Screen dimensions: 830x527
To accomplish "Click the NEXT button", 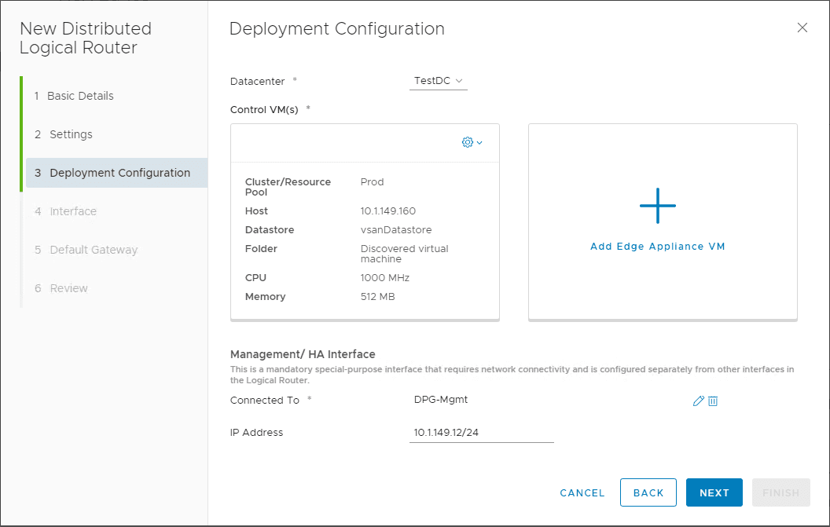I will (x=714, y=492).
